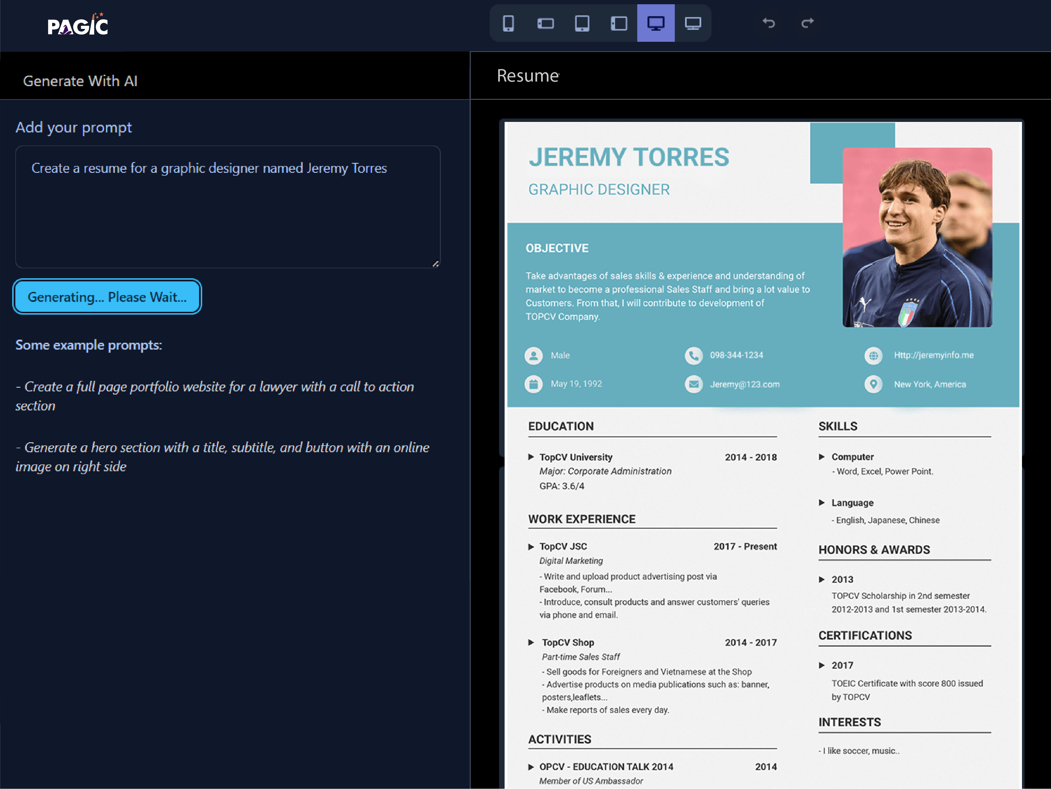Switch to large widescreen monitor preview

692,23
